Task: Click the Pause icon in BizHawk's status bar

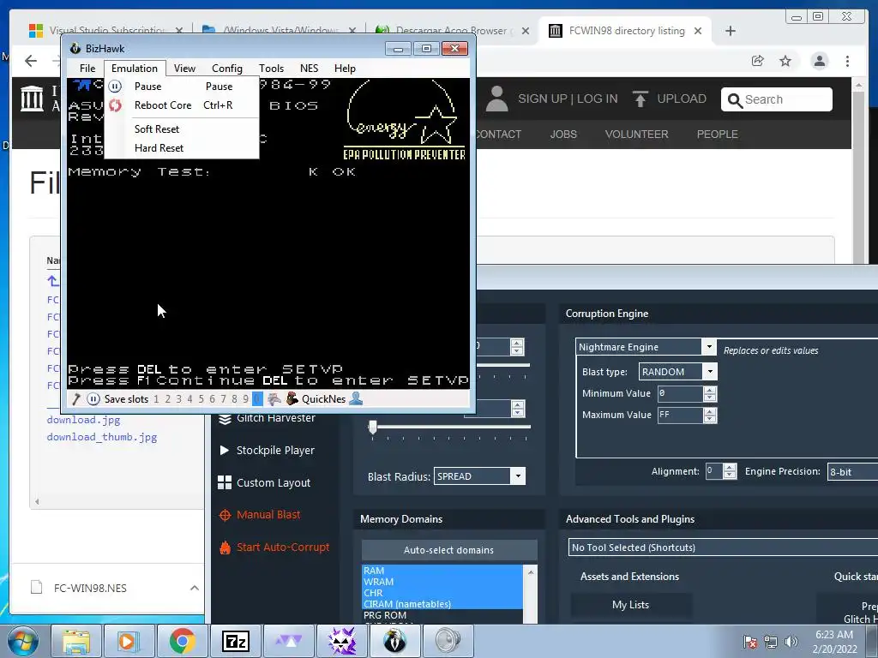Action: click(x=93, y=399)
